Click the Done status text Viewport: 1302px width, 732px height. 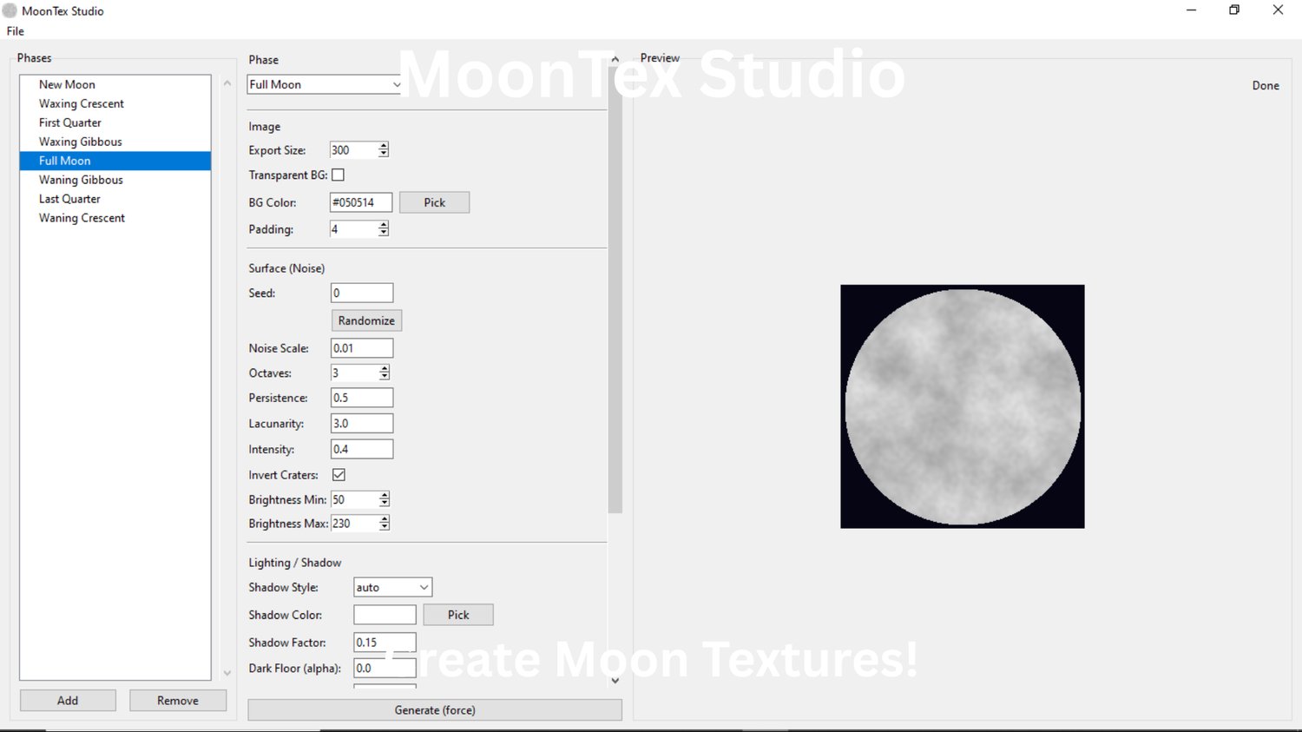click(1266, 86)
